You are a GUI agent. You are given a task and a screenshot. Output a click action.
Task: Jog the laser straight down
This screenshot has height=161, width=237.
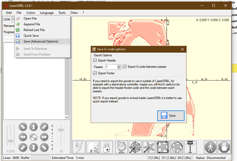coord(34,147)
